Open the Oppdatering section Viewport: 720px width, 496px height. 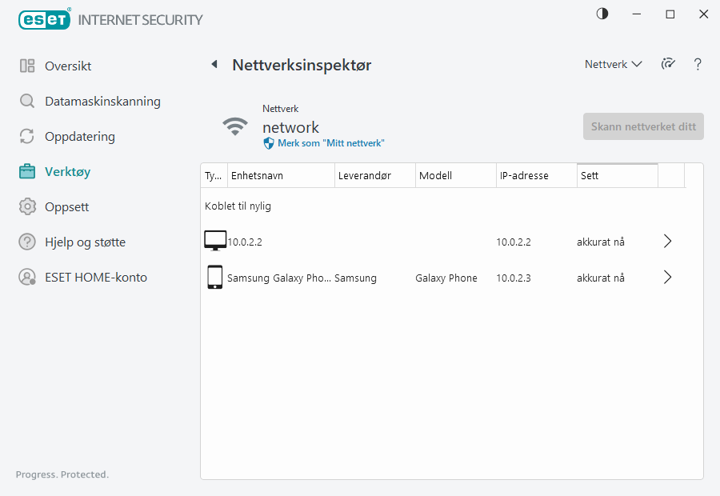coord(79,137)
